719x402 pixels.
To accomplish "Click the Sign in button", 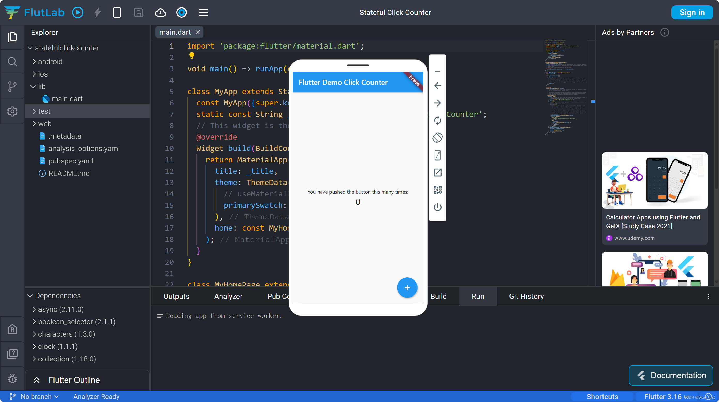I will 692,12.
